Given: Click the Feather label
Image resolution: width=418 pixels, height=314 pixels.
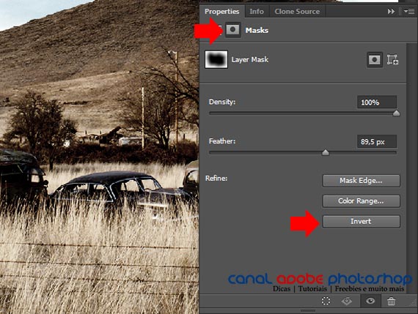Looking at the screenshot, I should tap(222, 141).
